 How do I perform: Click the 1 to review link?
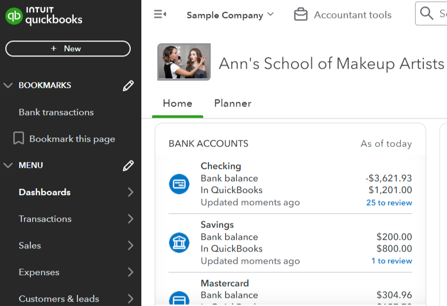[x=392, y=261]
